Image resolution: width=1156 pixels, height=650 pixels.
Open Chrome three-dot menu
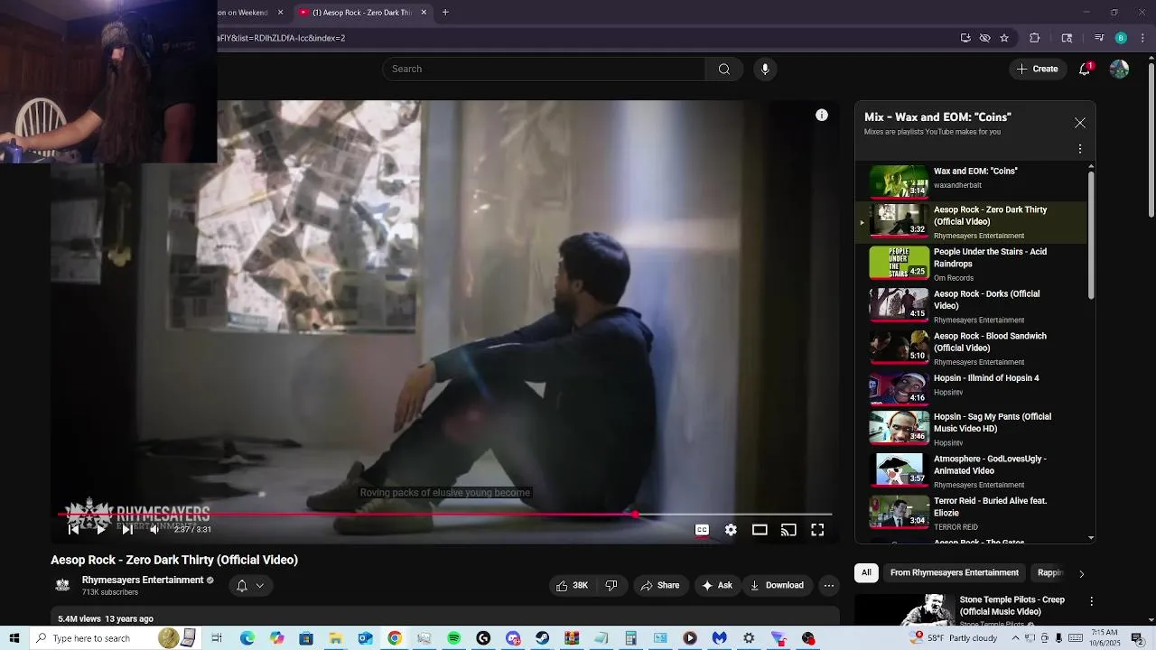1142,38
